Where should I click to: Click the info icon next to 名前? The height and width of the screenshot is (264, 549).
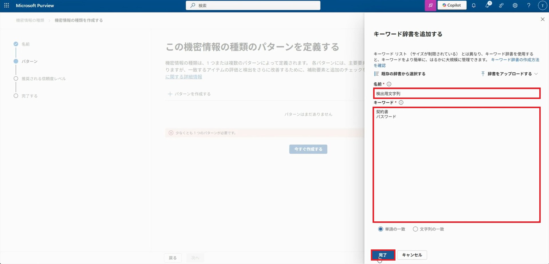(389, 84)
